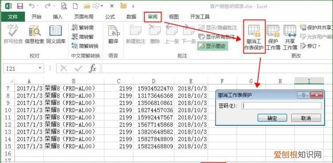This screenshot has width=333, height=163.
Task: Select column D header
Action: (x=154, y=81)
